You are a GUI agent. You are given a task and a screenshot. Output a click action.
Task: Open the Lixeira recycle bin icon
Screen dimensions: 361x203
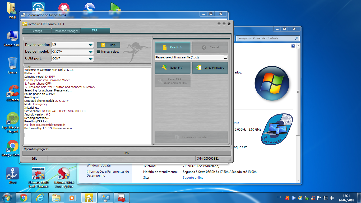pyautogui.click(x=12, y=66)
